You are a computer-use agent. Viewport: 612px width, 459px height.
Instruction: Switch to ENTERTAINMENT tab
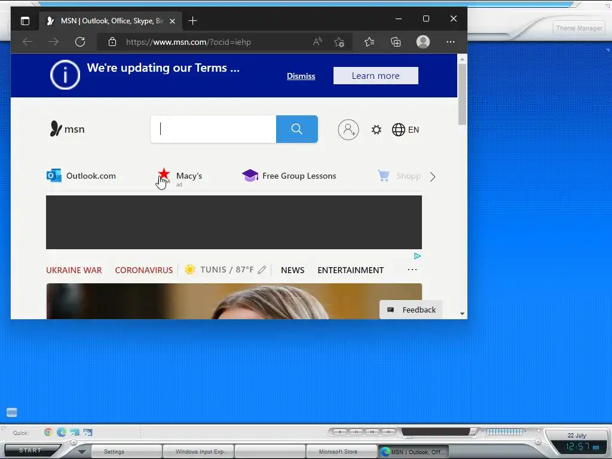[350, 270]
